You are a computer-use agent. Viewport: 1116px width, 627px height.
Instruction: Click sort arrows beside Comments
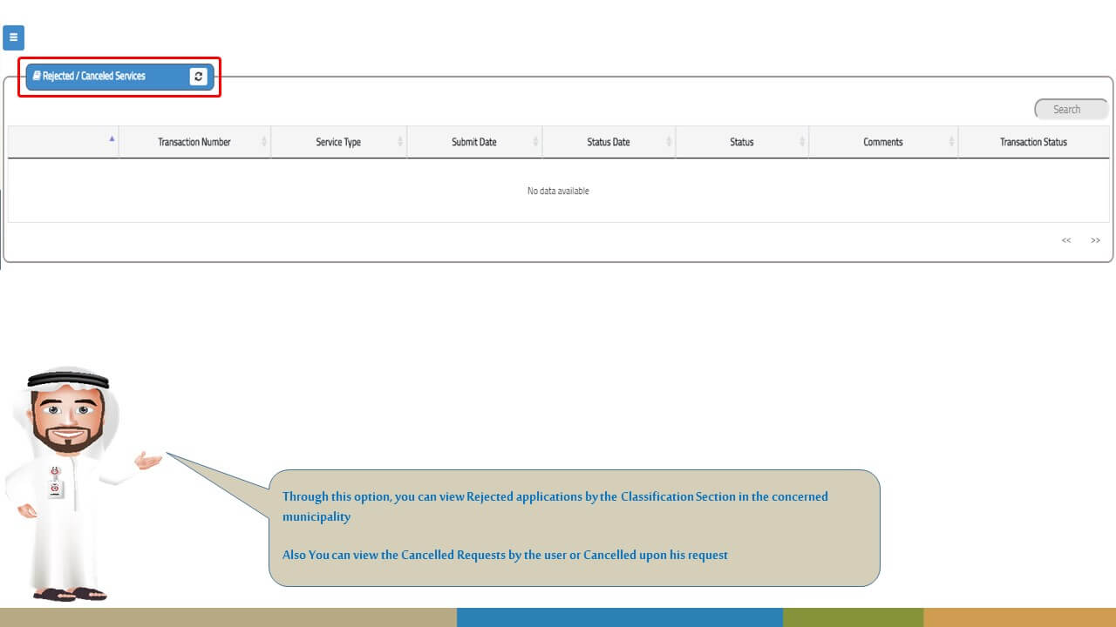pos(951,142)
